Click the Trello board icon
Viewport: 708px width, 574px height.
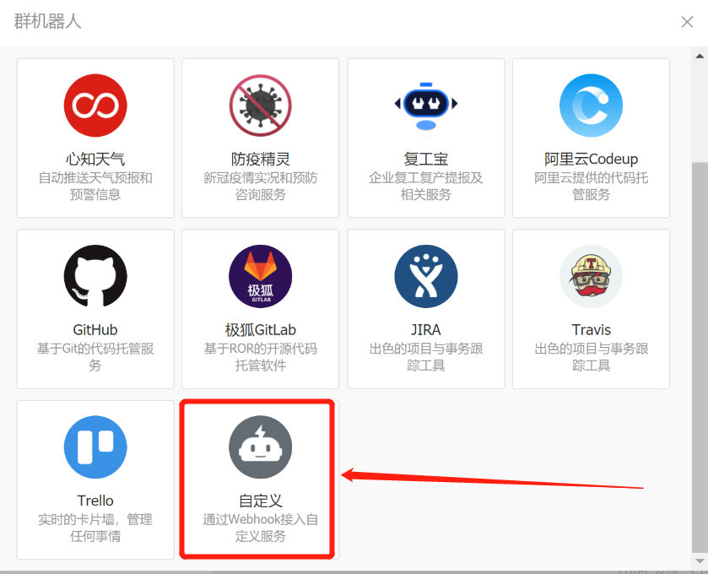click(95, 447)
